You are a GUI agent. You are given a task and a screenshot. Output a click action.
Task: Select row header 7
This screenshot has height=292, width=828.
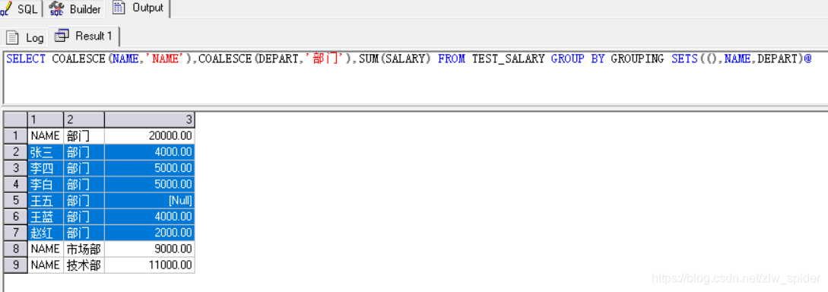click(x=15, y=233)
